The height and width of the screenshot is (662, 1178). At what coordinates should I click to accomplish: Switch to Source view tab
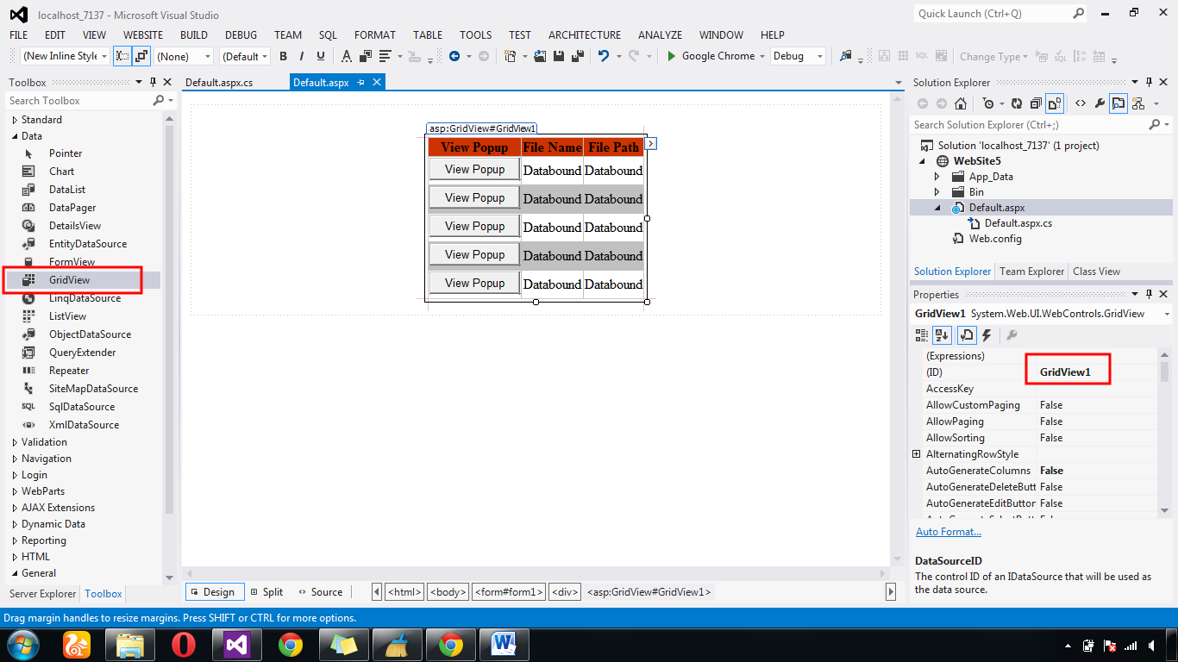point(320,592)
